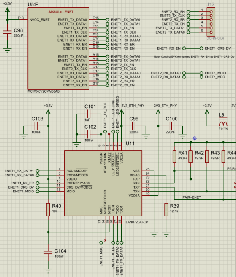Select the ENET2_TX_CLK pin name inside U5:F

tap(74, 69)
